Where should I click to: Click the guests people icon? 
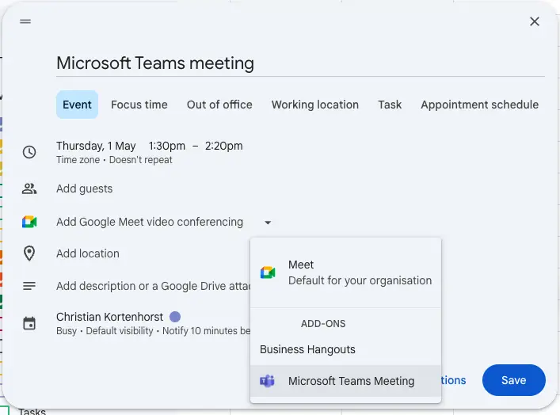(29, 188)
